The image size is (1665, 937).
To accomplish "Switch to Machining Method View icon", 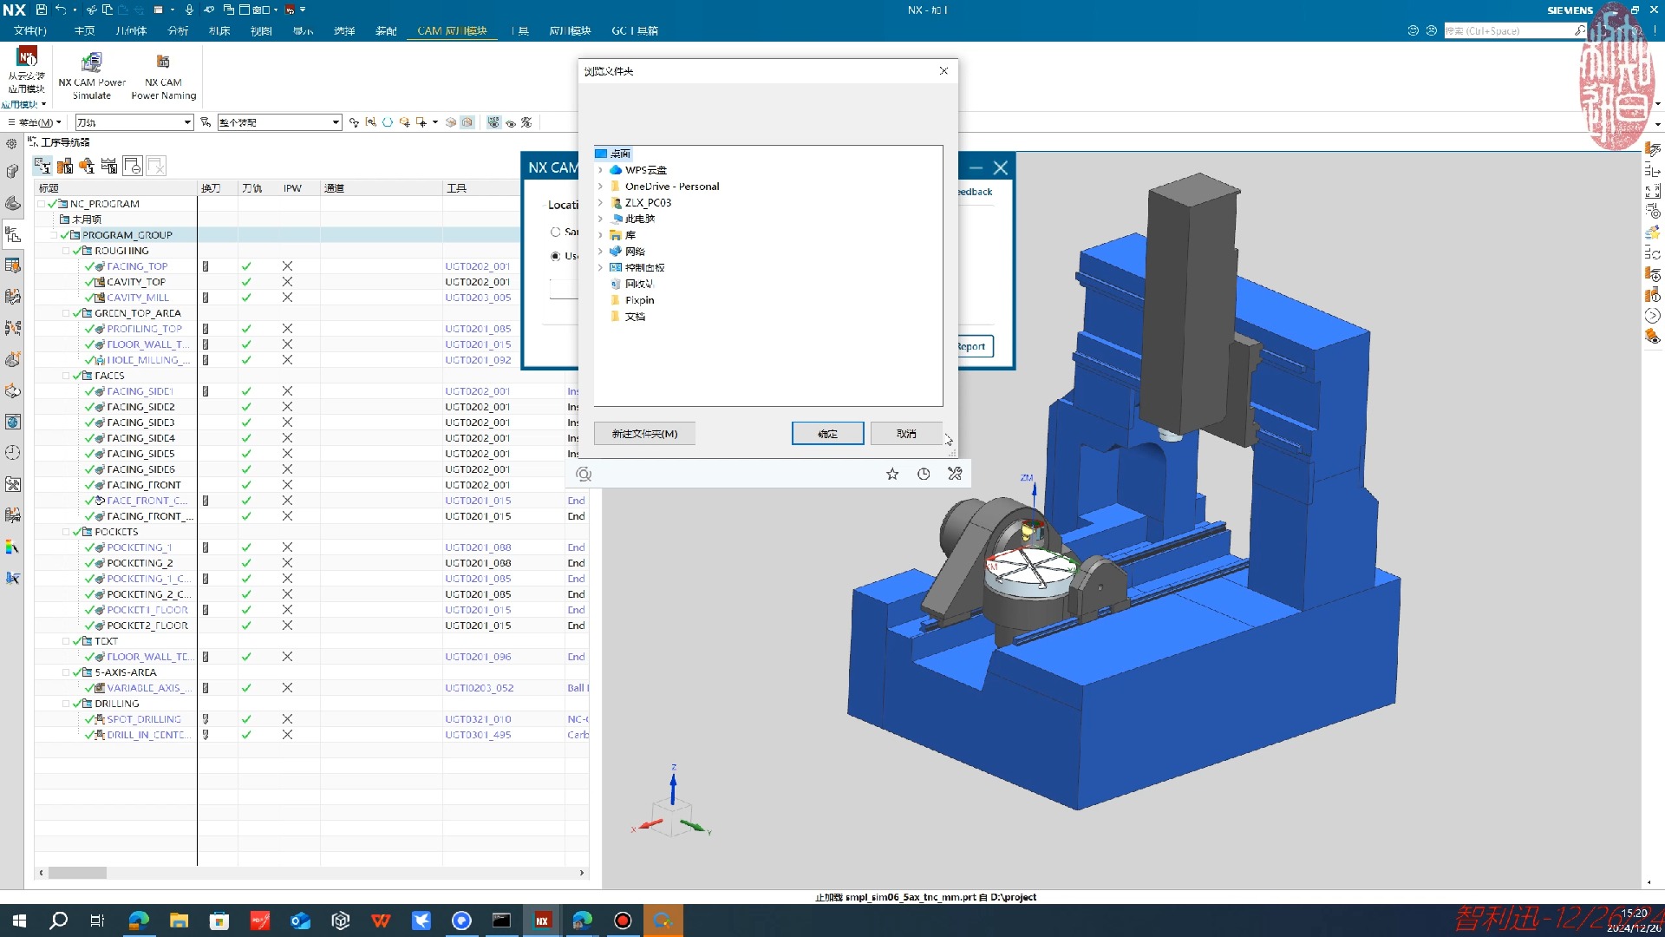I will pos(109,166).
